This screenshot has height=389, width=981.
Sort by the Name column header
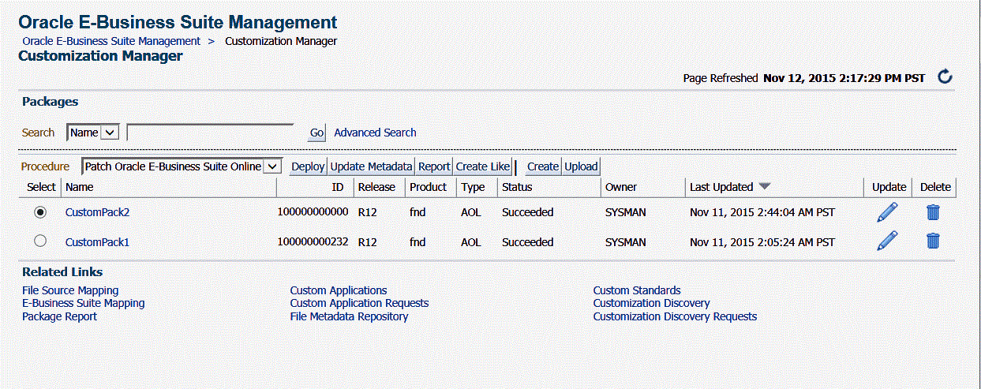79,187
